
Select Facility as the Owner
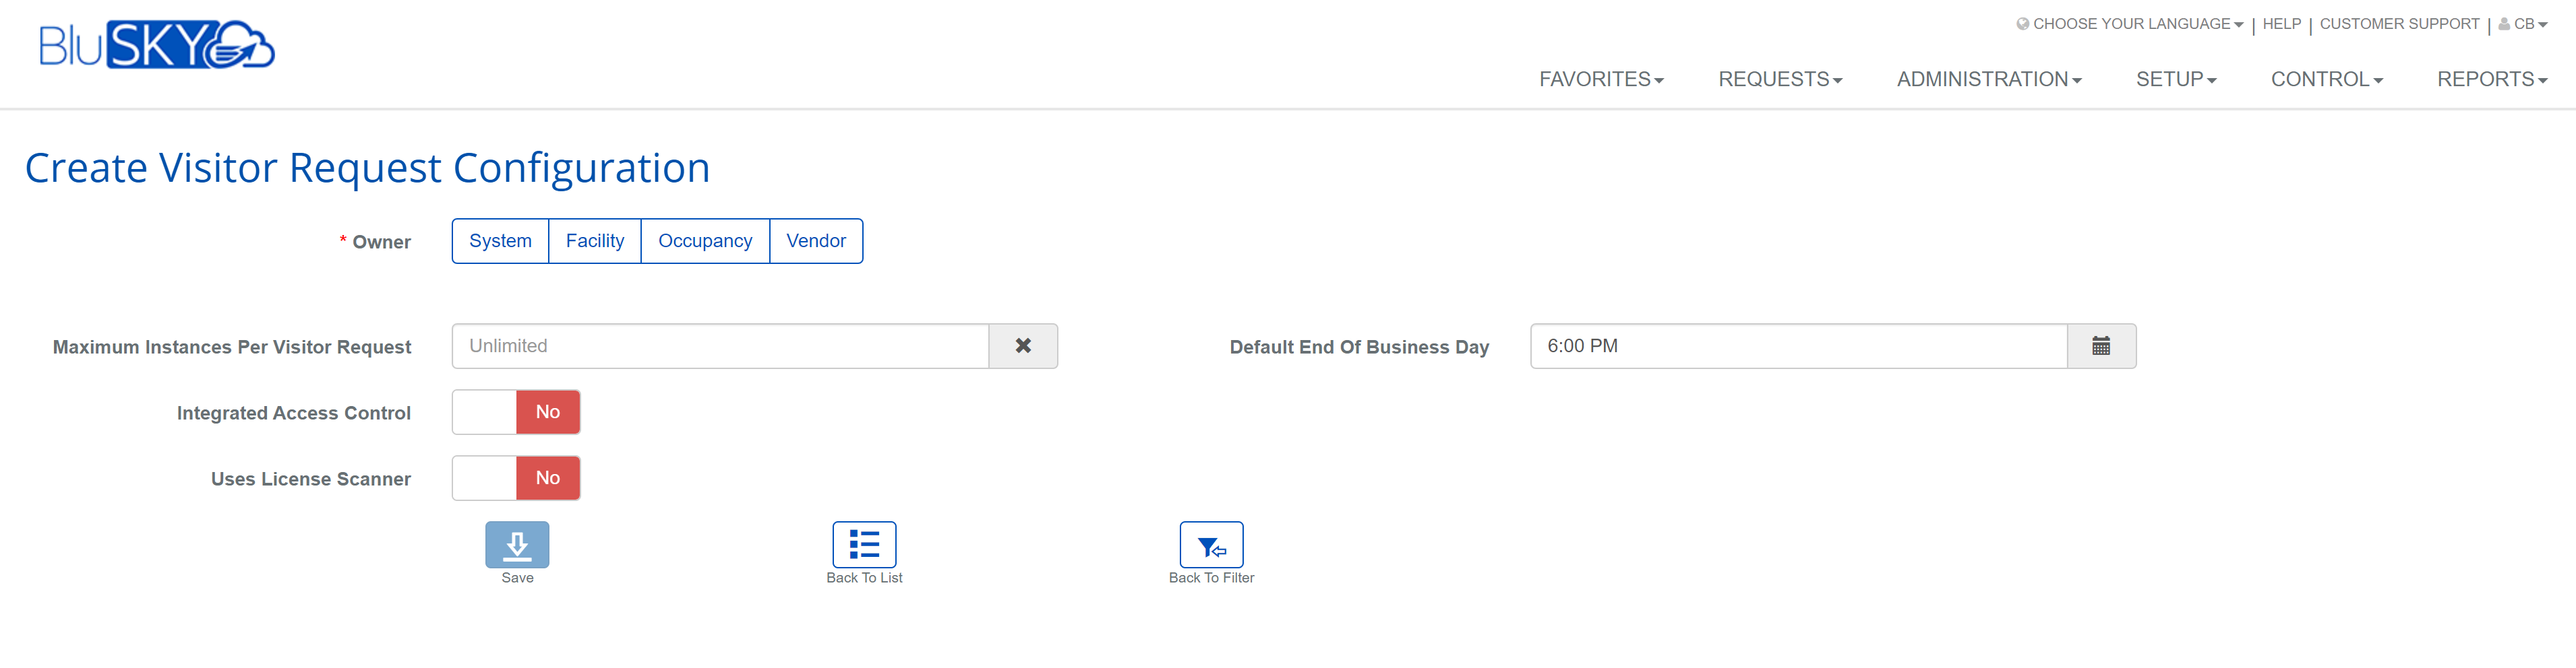(x=595, y=242)
